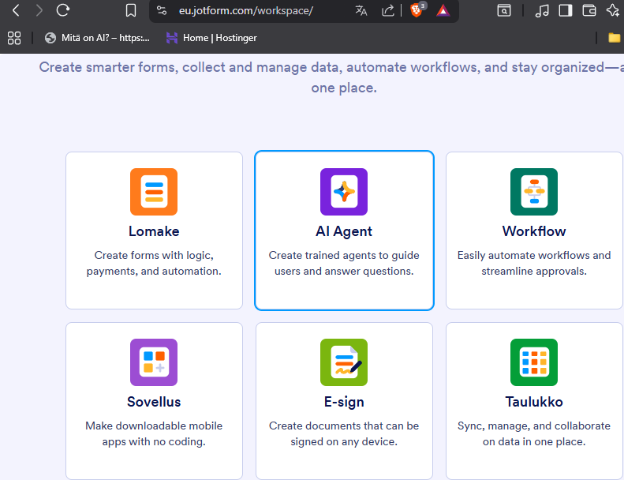Click the orange Lomake form icon

pyautogui.click(x=154, y=192)
